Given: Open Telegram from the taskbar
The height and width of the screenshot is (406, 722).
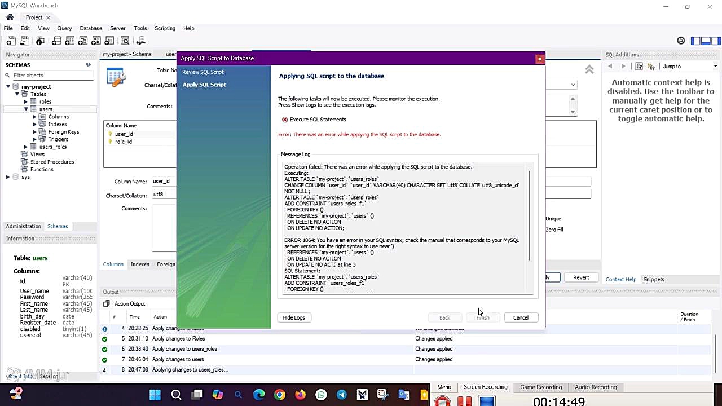Looking at the screenshot, I should point(342,395).
